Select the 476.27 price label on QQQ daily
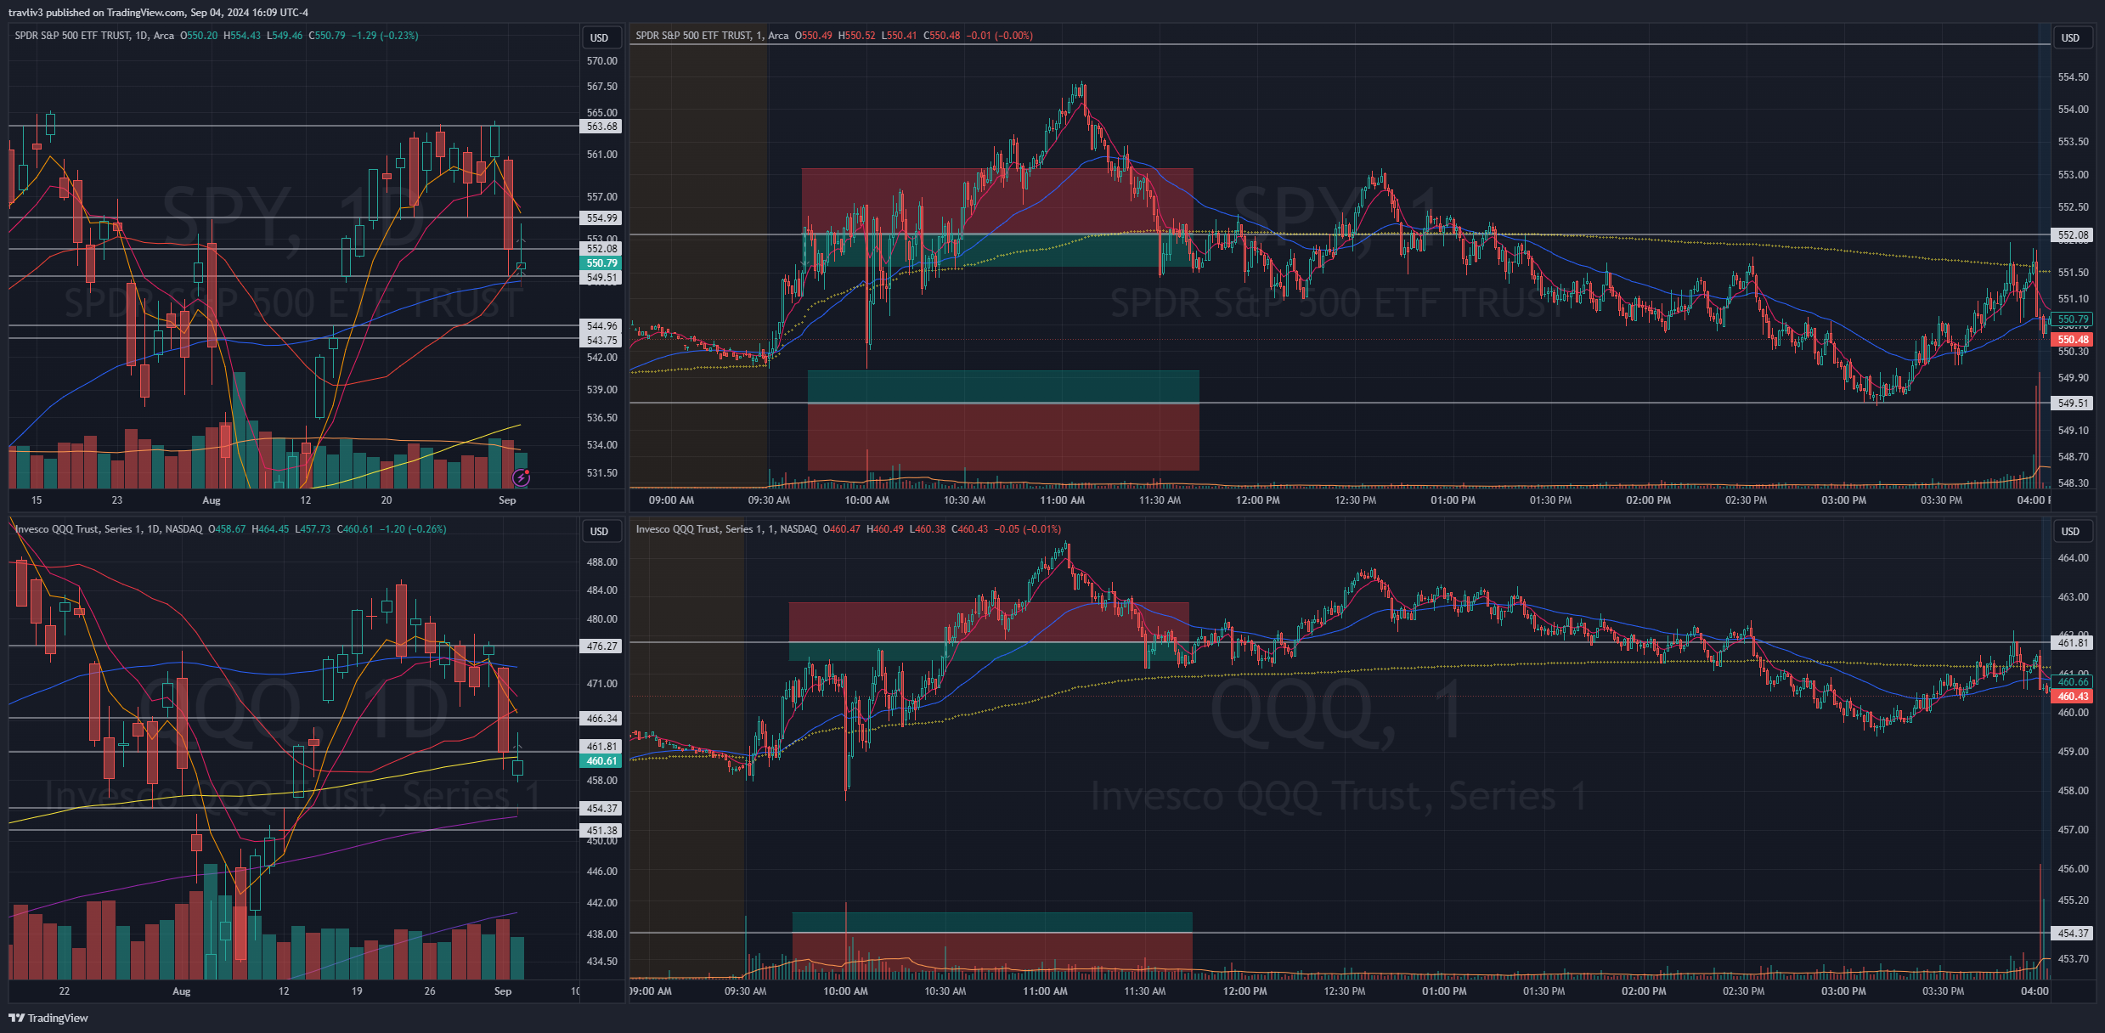Viewport: 2105px width, 1033px height. point(602,646)
